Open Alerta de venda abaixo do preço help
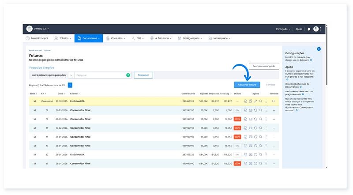The image size is (353, 195). click(299, 93)
